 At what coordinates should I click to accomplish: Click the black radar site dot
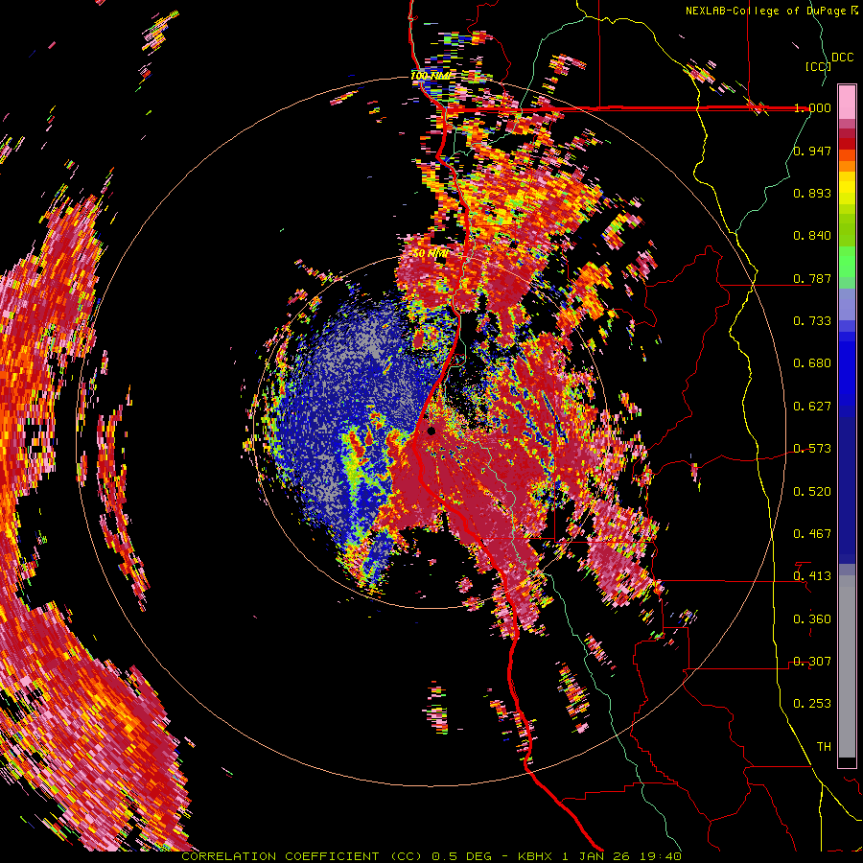pos(431,431)
